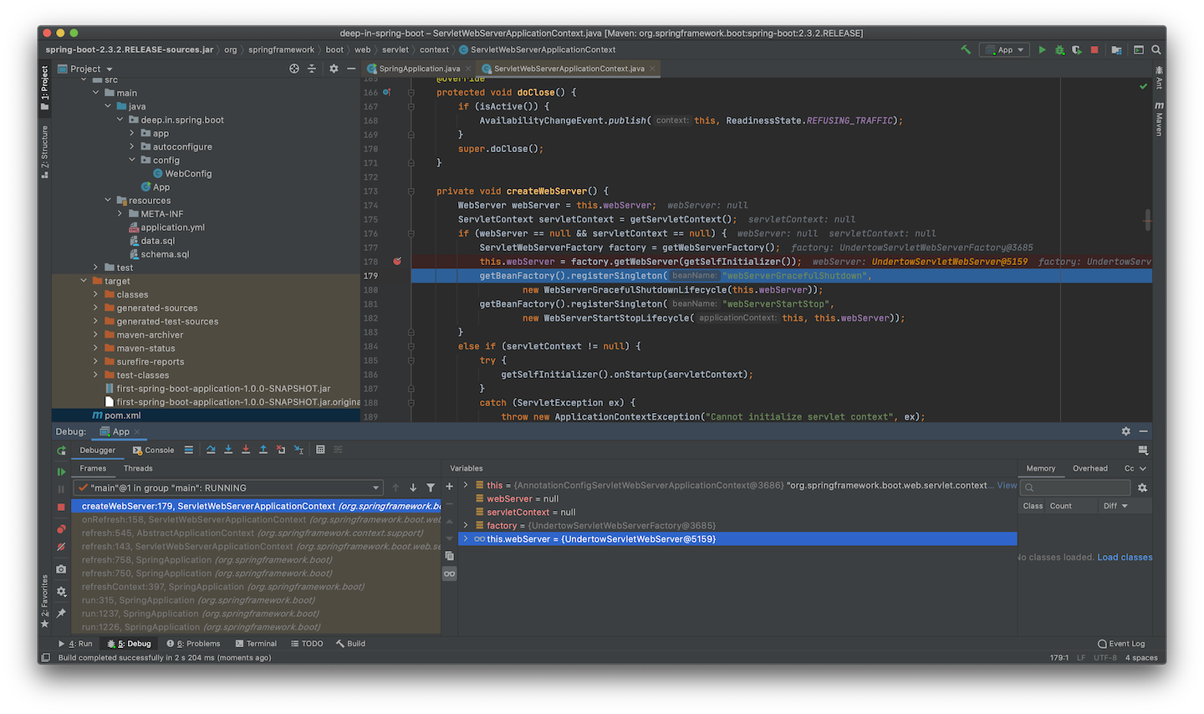Open the Event Log button

1121,644
